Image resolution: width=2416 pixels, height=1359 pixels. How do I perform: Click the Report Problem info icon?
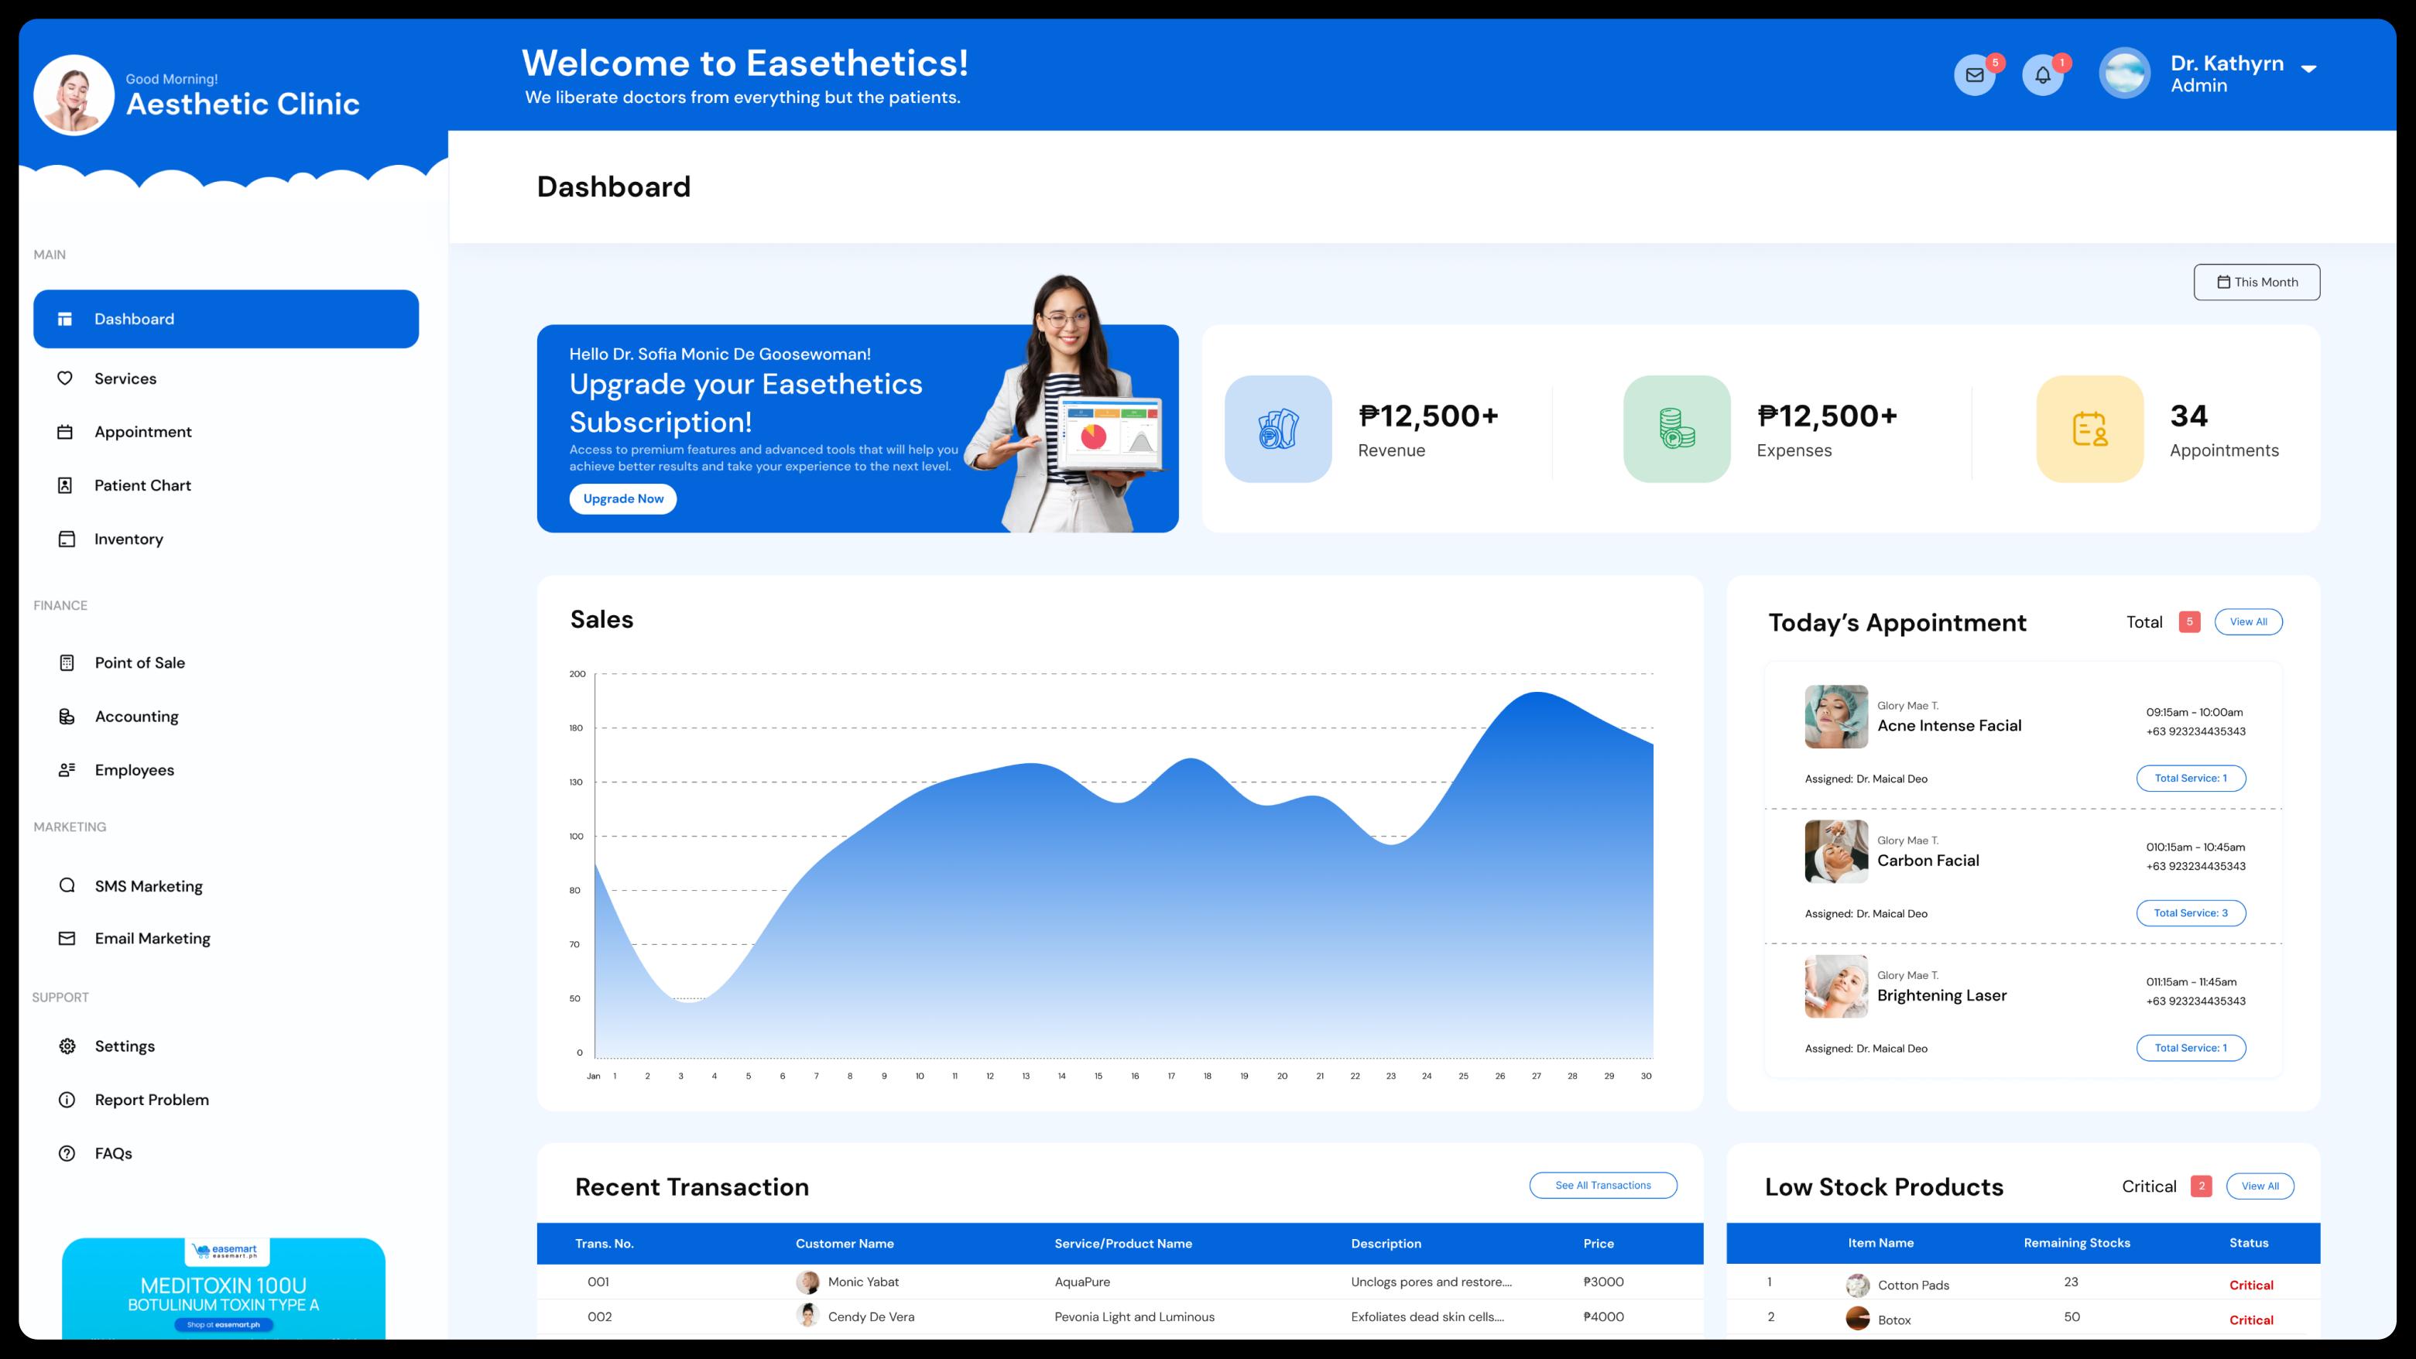67,1099
